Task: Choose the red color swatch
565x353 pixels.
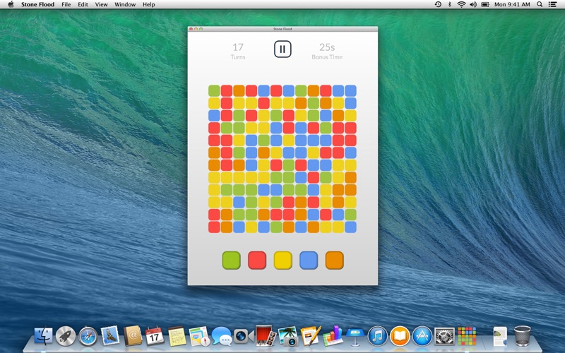Action: [257, 260]
